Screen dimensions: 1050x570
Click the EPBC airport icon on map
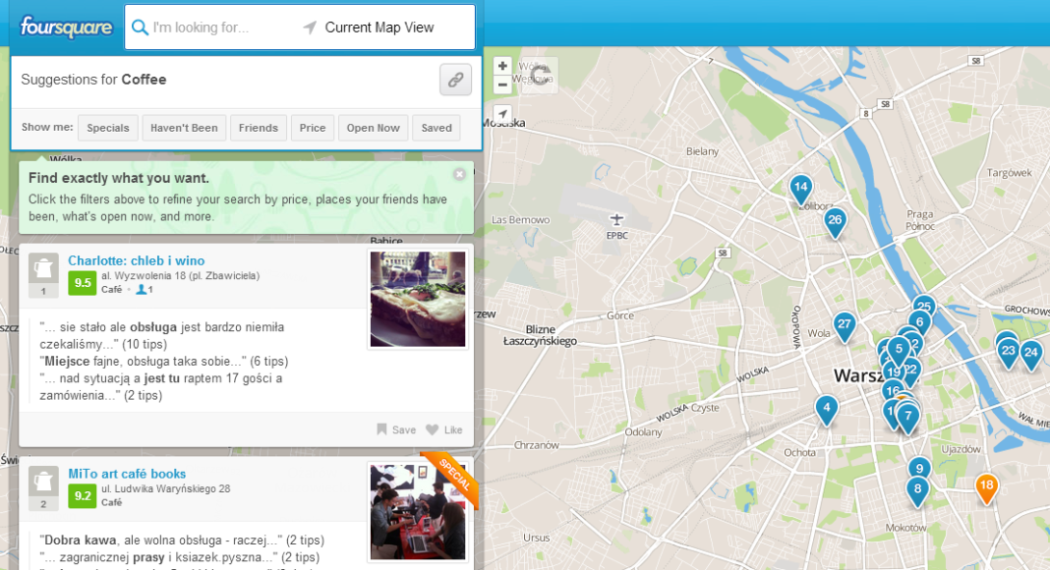616,219
